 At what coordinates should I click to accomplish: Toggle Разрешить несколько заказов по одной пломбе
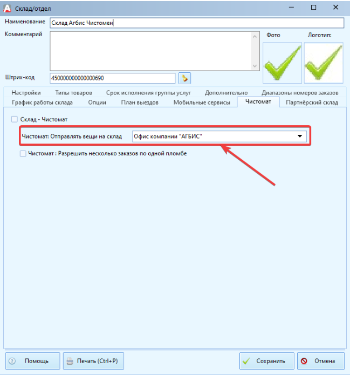click(23, 154)
